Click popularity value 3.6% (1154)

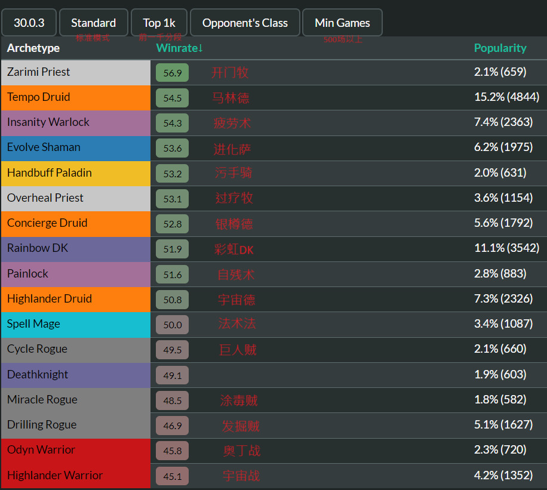coord(503,198)
